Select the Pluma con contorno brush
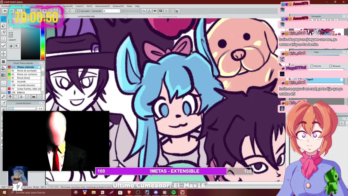 coord(24,74)
